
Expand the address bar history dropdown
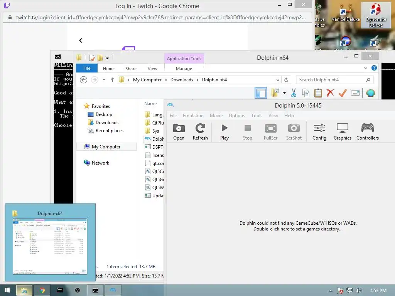[278, 80]
